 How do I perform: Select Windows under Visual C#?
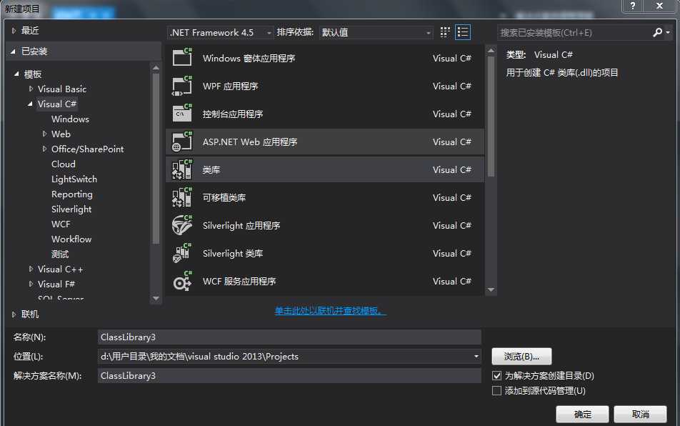pyautogui.click(x=70, y=119)
